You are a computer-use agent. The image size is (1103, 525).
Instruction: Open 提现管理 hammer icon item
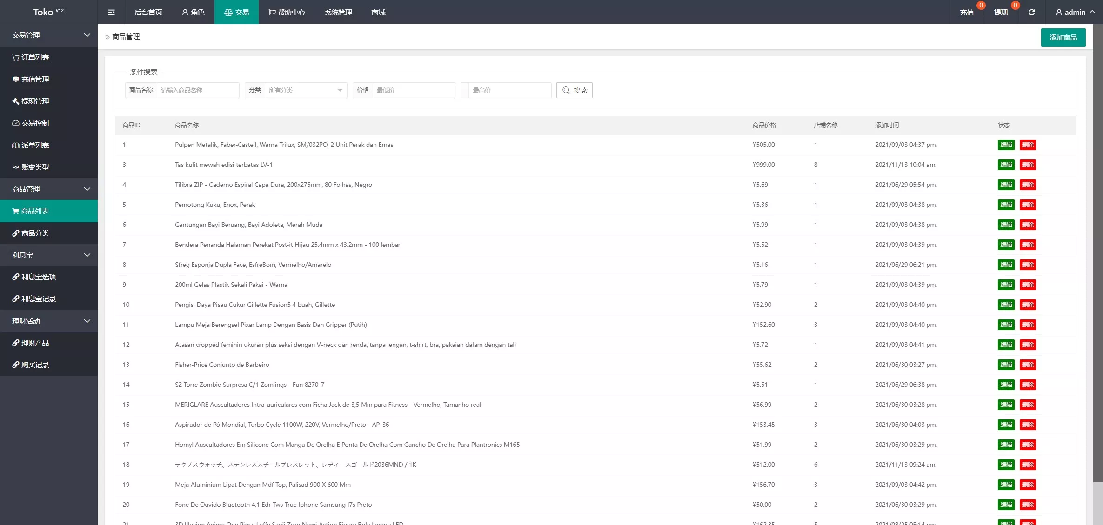tap(35, 101)
